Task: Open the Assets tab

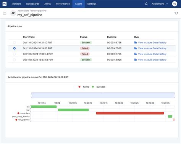Action: [79, 4]
